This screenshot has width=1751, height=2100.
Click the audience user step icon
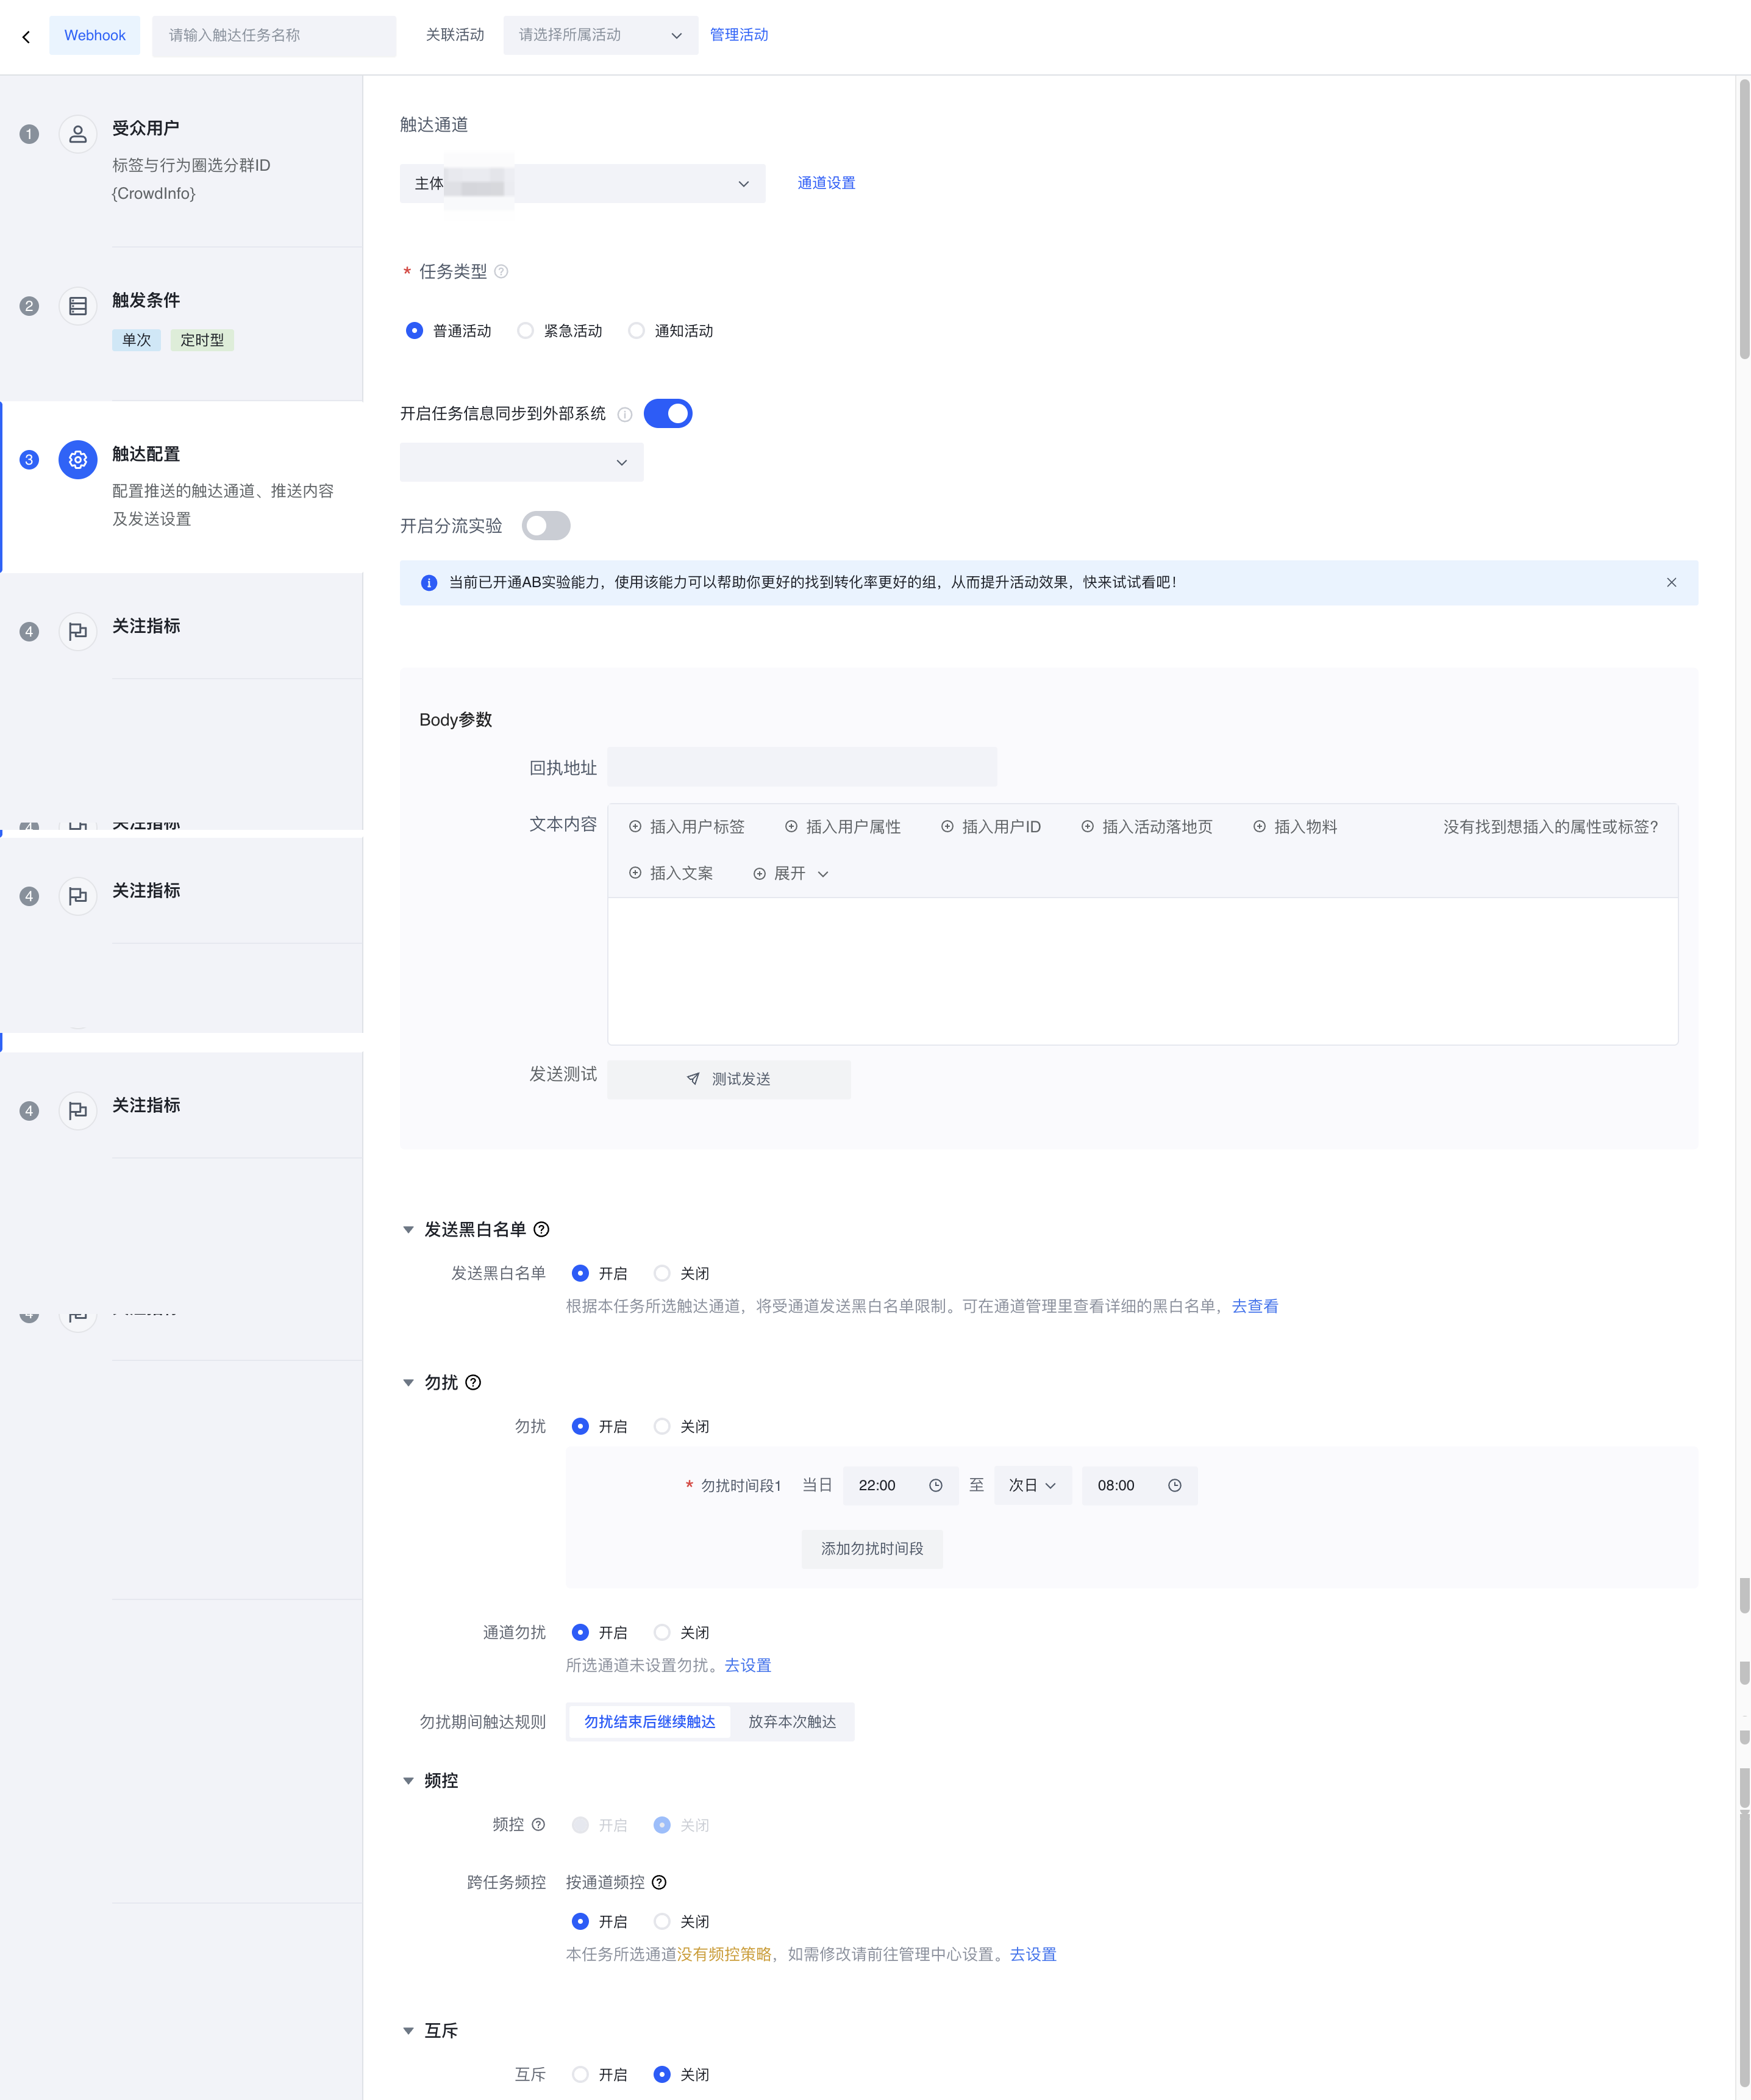point(78,134)
